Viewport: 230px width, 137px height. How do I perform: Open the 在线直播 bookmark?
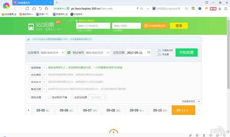(9, 14)
